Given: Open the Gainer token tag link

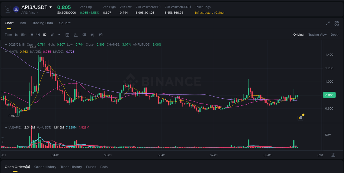Looking at the screenshot, I should 220,13.
